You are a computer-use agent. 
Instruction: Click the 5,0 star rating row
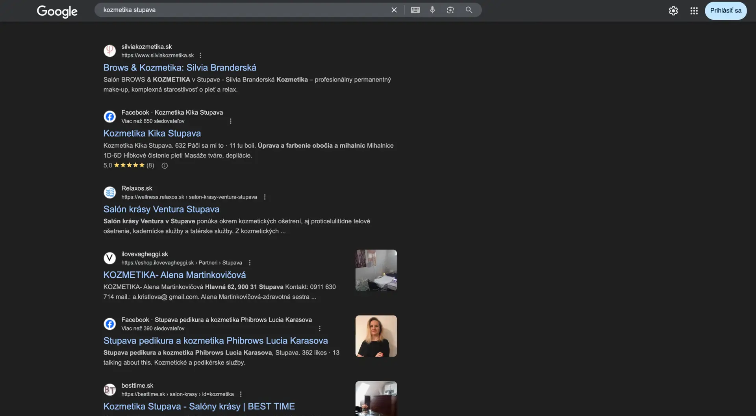[x=129, y=165]
